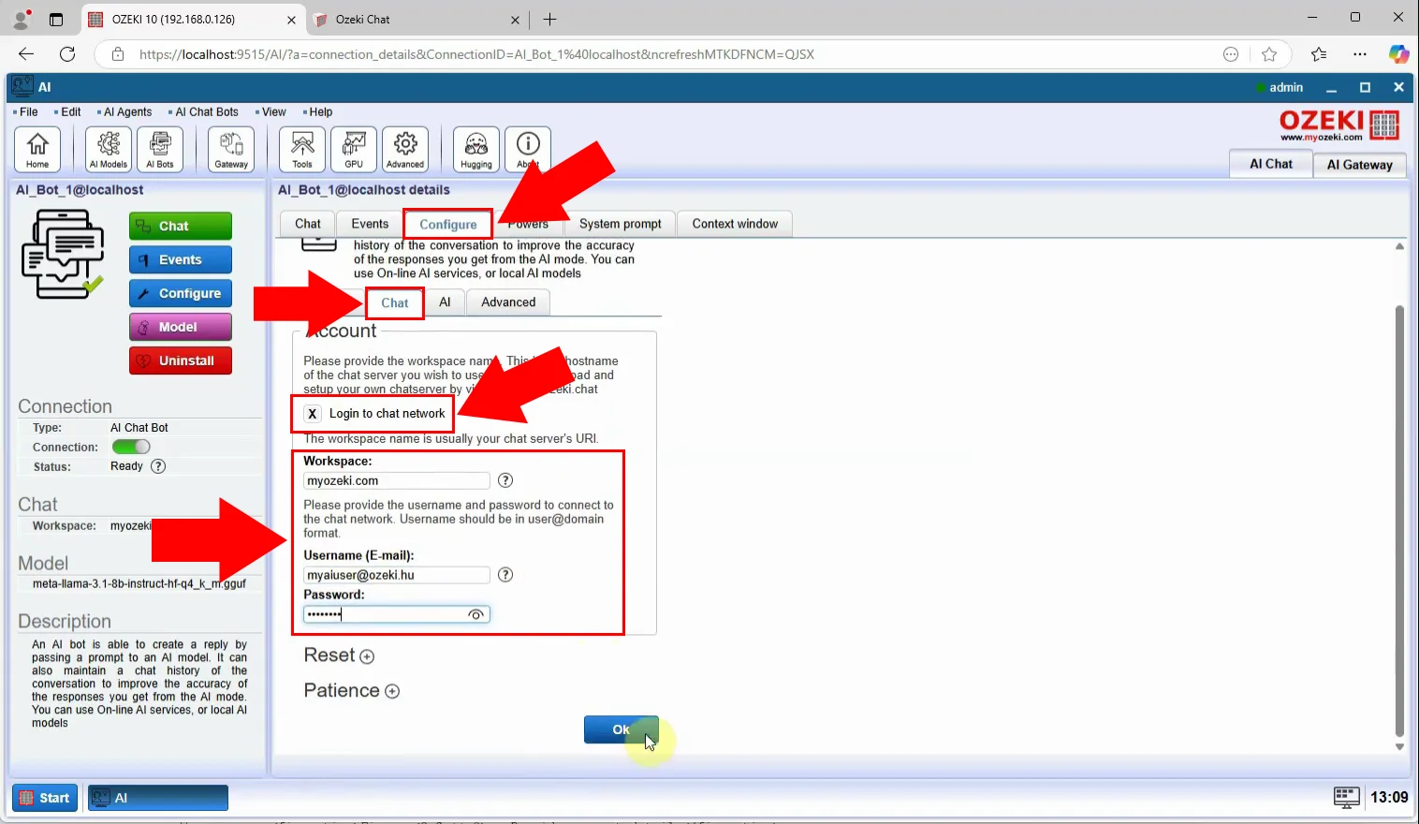1419x824 pixels.
Task: Open AI Bots toolbar icon
Action: 160,150
